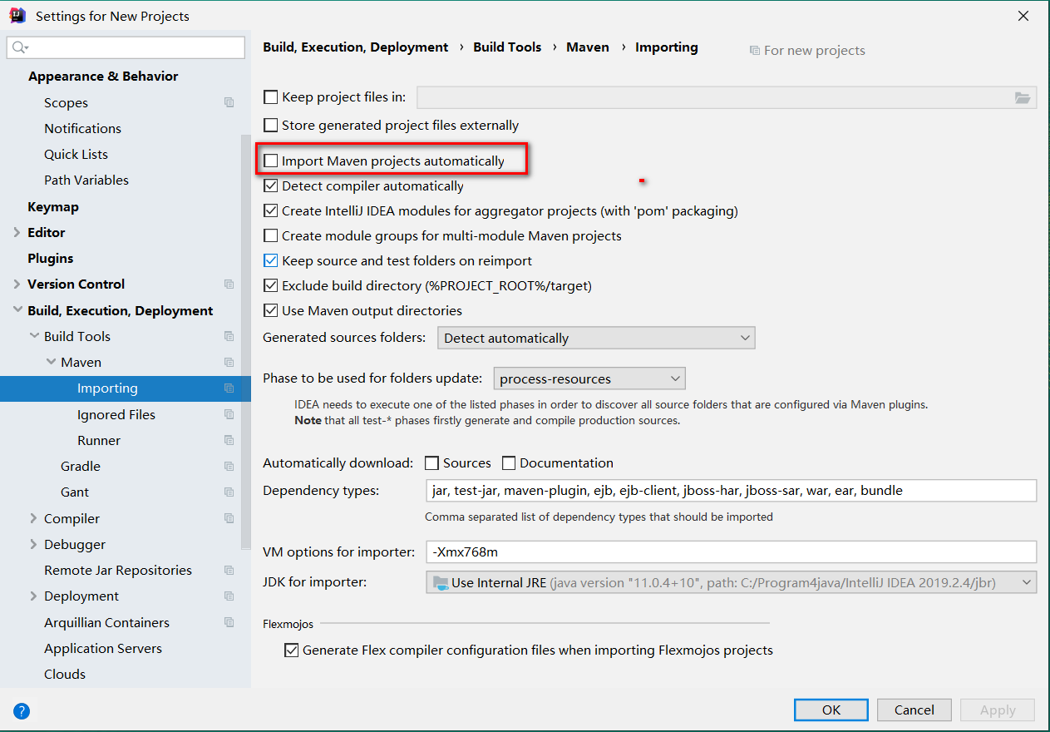
Task: Click the VM options for importer field
Action: coord(730,551)
